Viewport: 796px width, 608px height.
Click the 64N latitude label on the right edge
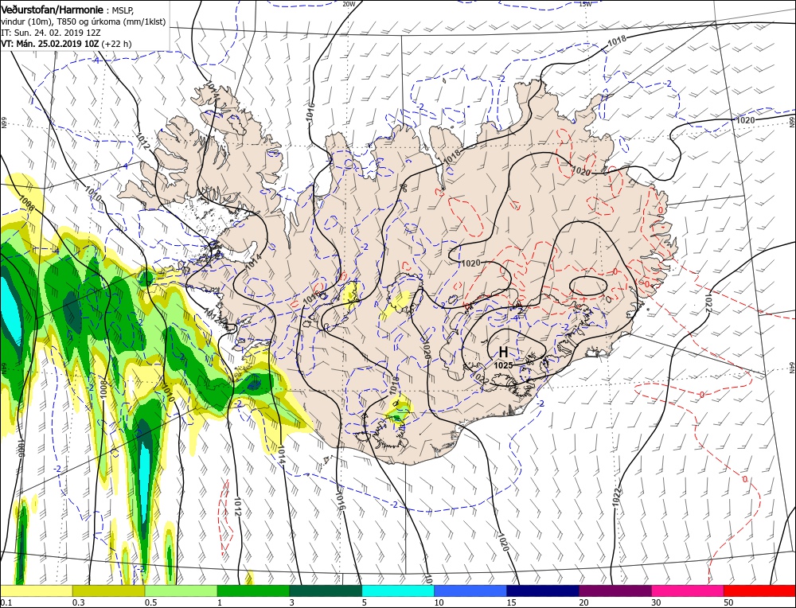pos(791,367)
